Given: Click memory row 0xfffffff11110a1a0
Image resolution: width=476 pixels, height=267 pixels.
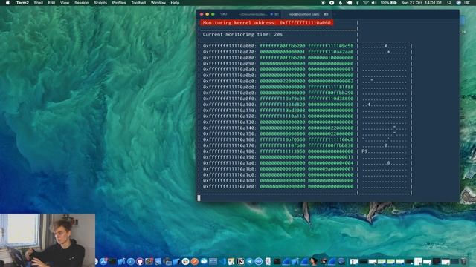Looking at the screenshot, I should [x=278, y=163].
